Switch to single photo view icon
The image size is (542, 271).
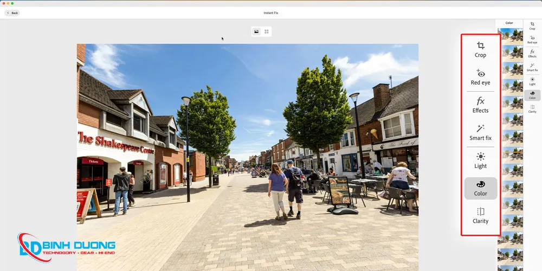256,31
